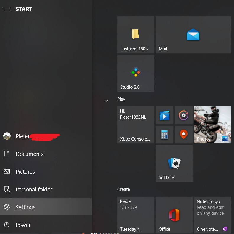Open the OneNote tile
This screenshot has width=234, height=234.
pos(212,215)
